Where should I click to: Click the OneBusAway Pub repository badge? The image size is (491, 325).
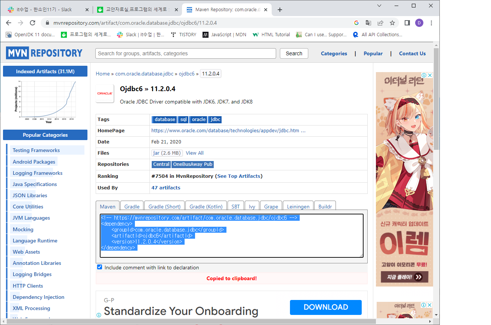tap(192, 164)
